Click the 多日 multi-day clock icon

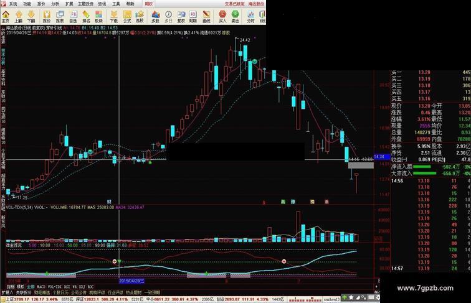pos(168,17)
